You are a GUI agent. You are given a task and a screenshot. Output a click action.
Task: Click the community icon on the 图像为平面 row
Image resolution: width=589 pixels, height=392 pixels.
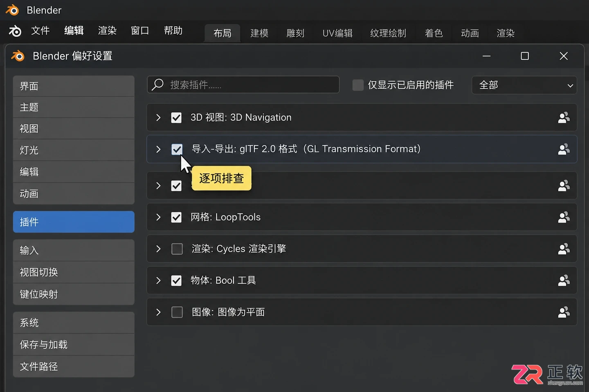click(x=564, y=312)
